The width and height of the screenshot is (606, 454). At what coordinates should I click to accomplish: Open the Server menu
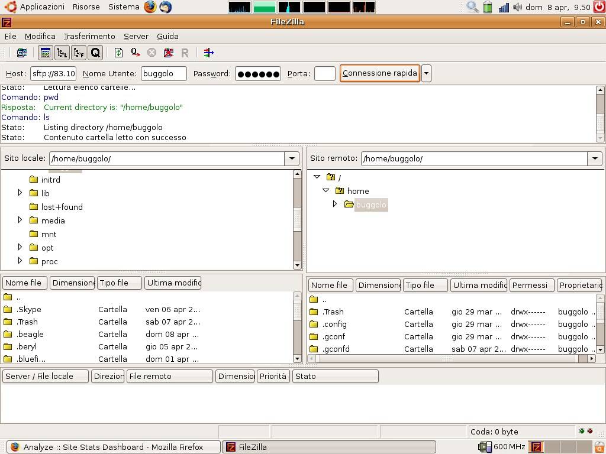[x=136, y=36]
